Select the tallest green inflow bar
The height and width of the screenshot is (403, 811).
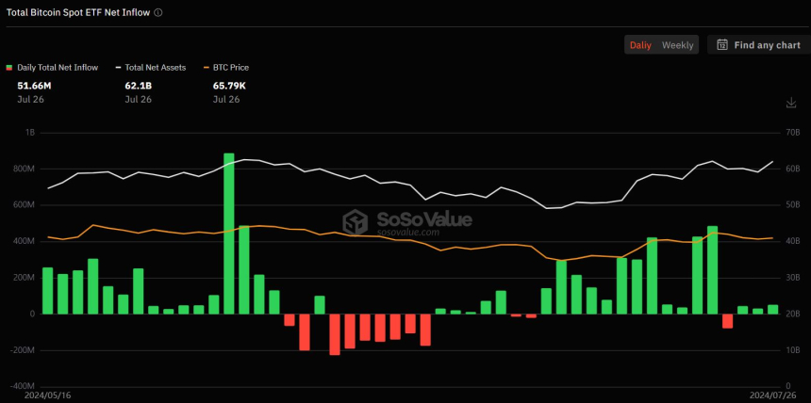(x=228, y=234)
